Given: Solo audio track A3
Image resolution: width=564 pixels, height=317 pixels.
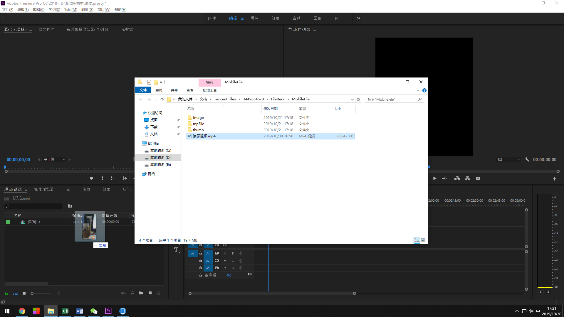Looking at the screenshot, I should click(233, 268).
